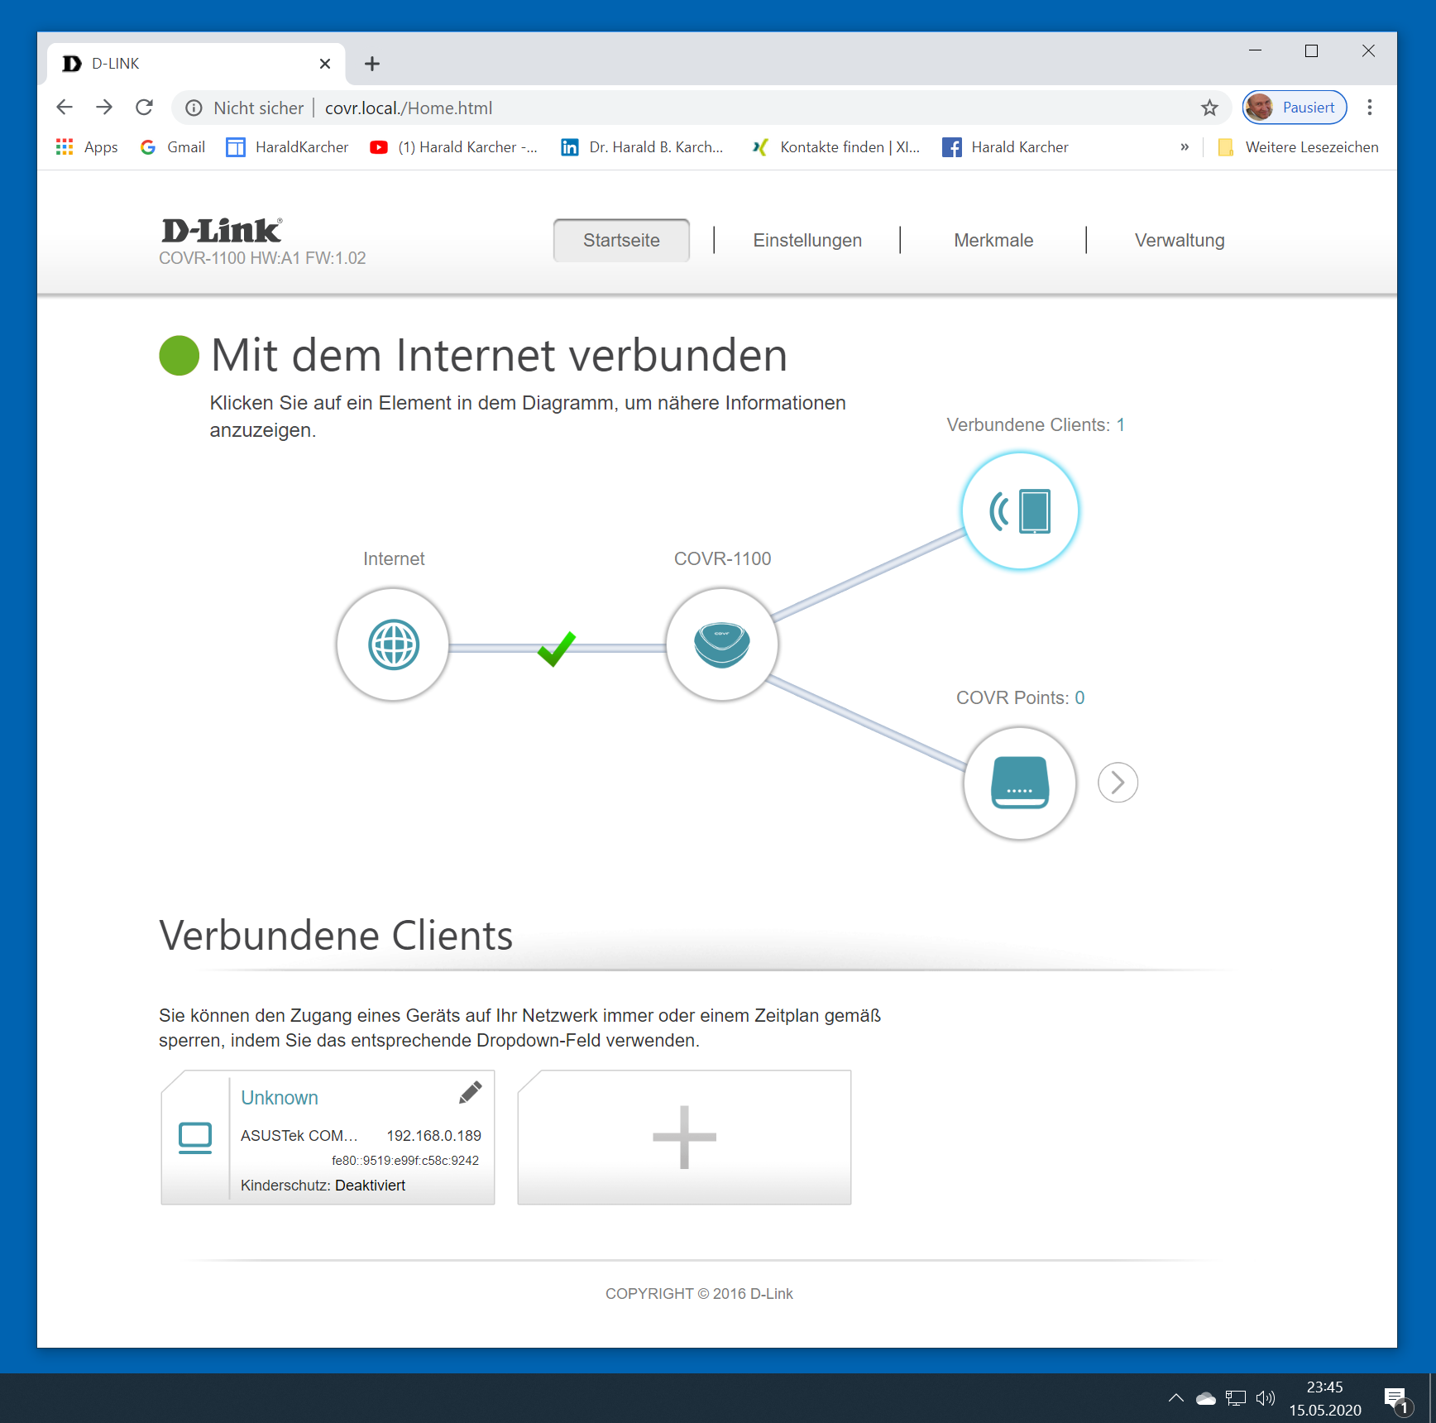The image size is (1436, 1423).
Task: Go back in browser history
Action: click(65, 108)
